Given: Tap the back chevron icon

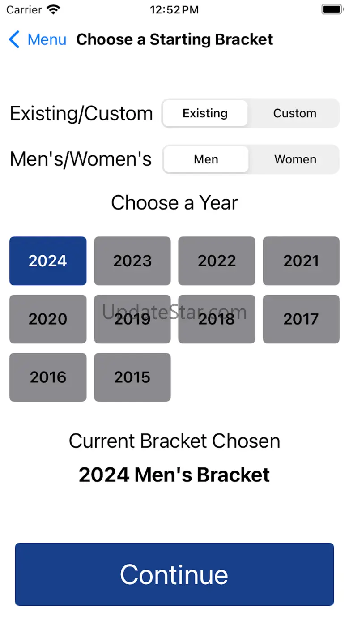Looking at the screenshot, I should click(14, 39).
